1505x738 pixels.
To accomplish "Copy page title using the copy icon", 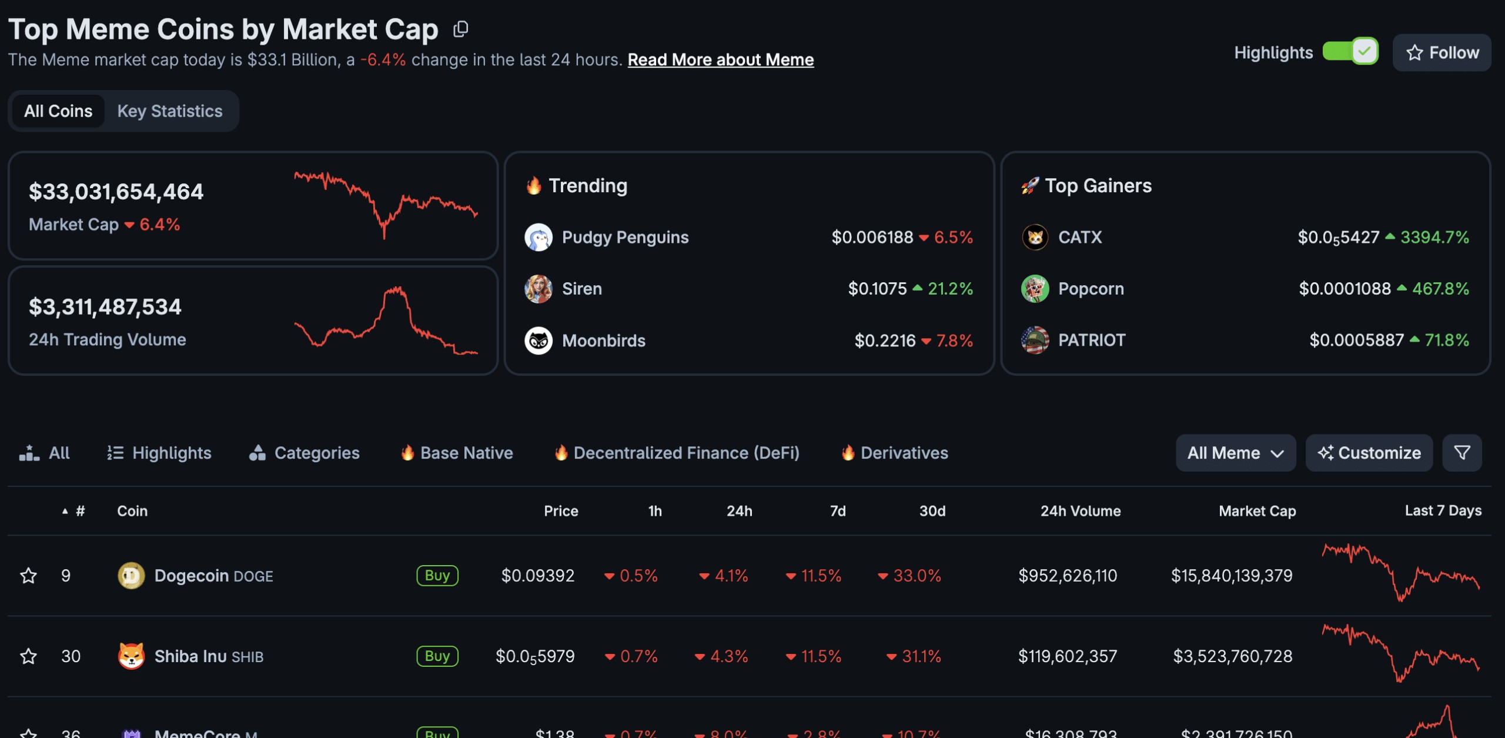I will pos(461,29).
